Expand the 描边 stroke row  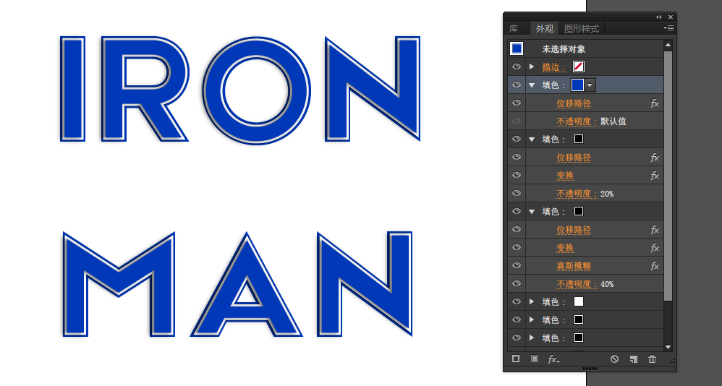532,67
